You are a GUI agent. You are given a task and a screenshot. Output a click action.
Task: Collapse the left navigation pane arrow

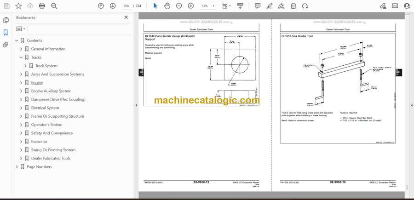point(136,105)
